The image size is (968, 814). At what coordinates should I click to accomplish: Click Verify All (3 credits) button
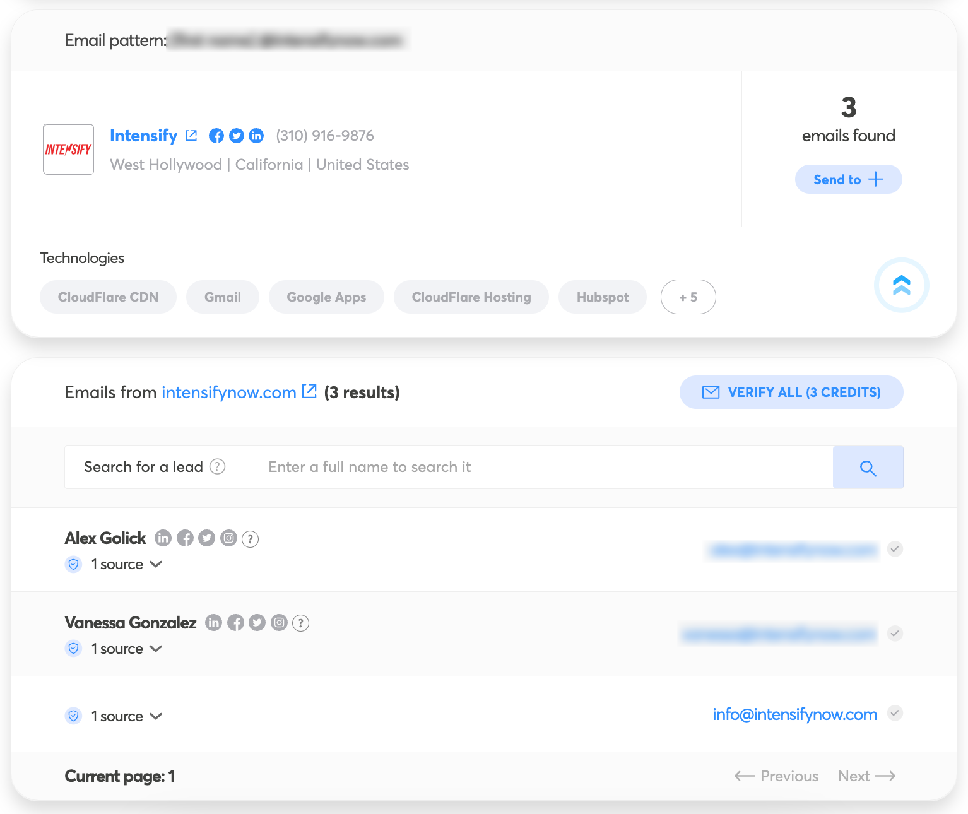pyautogui.click(x=791, y=392)
